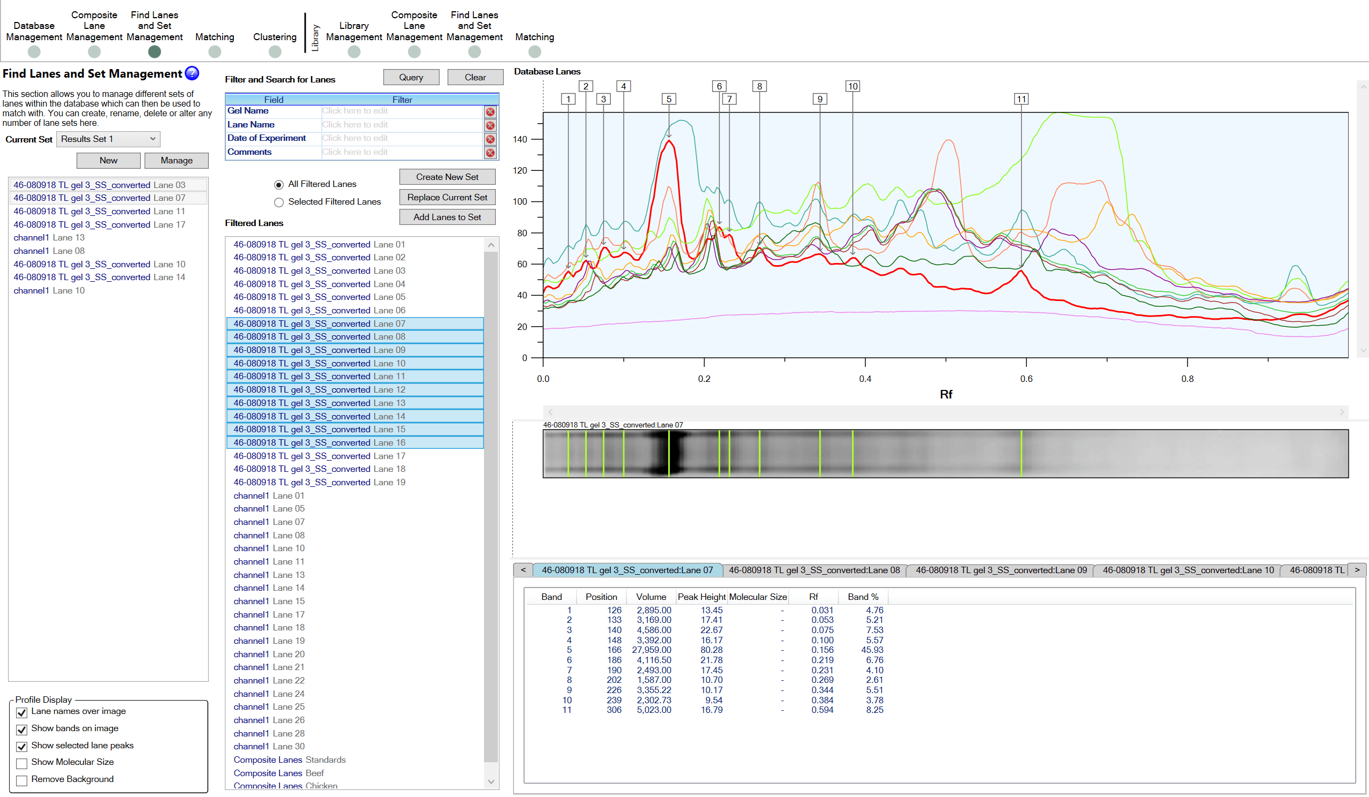Click the Query button
This screenshot has width=1369, height=797.
tap(411, 77)
